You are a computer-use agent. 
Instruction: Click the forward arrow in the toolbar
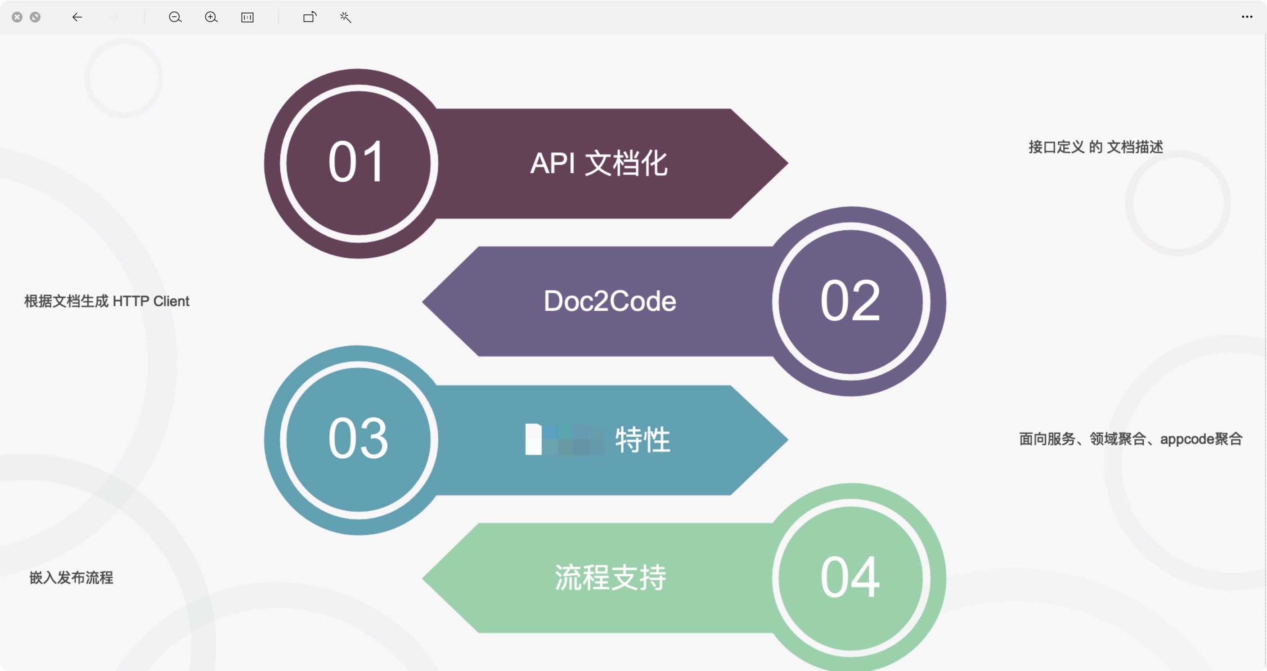pyautogui.click(x=113, y=17)
